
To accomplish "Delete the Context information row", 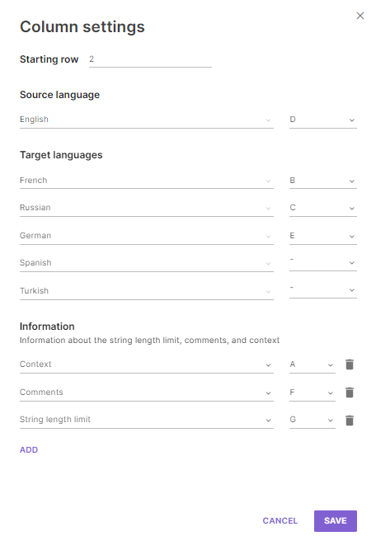I will coord(350,364).
